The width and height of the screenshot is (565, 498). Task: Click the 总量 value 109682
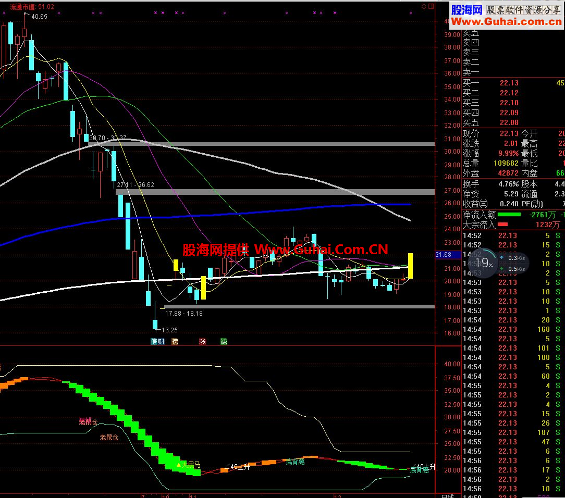(x=506, y=164)
